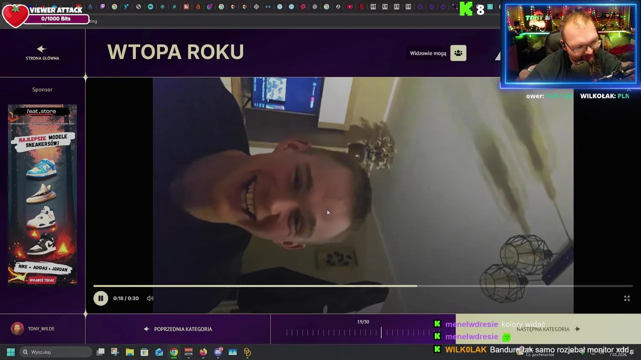Open File Explorer from the taskbar

[130, 352]
